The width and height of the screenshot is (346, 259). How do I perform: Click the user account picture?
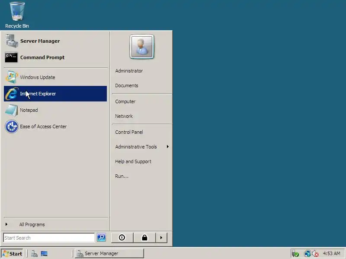(142, 47)
